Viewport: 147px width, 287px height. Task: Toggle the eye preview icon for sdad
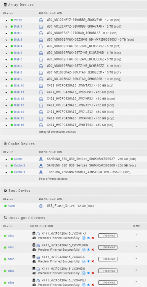click(x=89, y=273)
